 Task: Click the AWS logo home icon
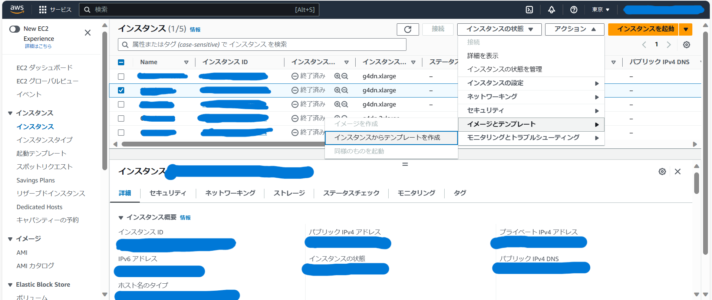click(x=17, y=9)
